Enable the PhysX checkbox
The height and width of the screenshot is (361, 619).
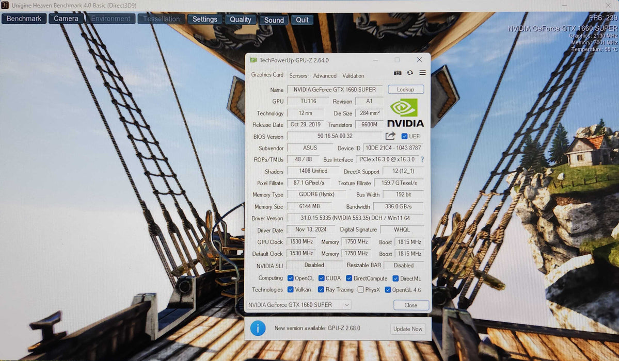[x=360, y=290]
